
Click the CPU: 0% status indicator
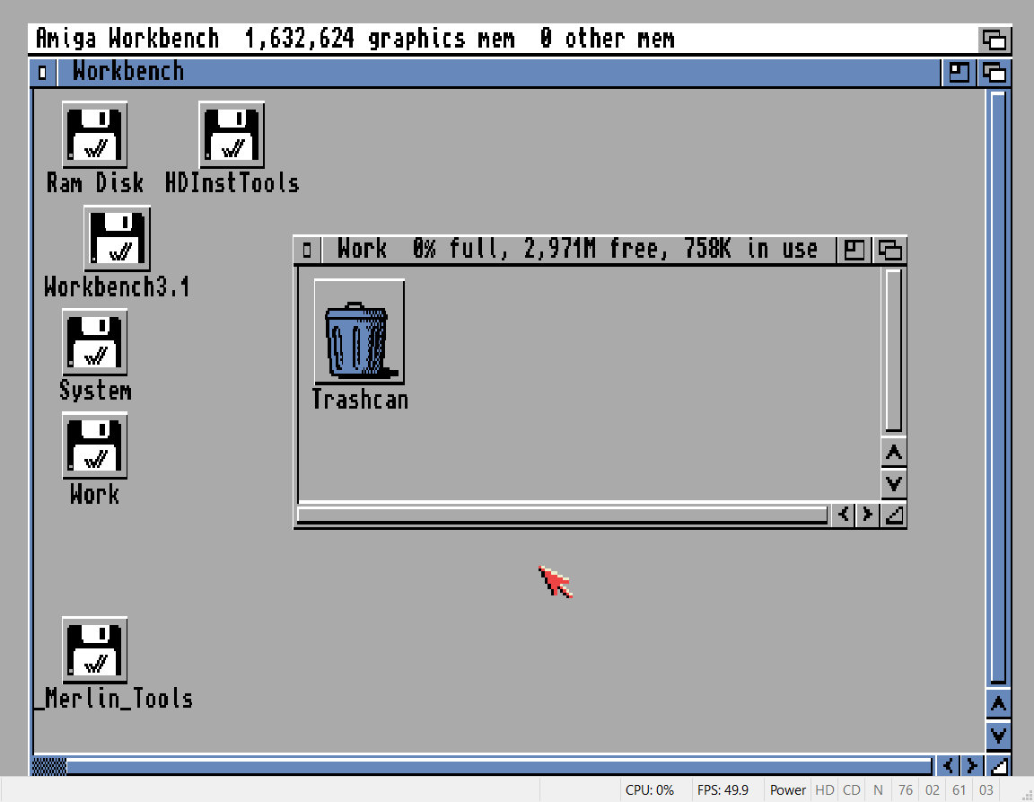(650, 790)
